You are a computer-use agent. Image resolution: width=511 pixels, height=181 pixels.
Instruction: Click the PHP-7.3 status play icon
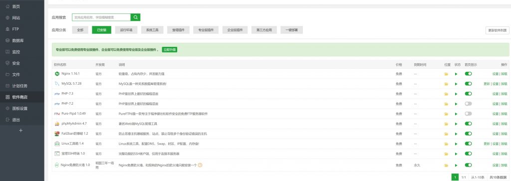click(x=456, y=94)
